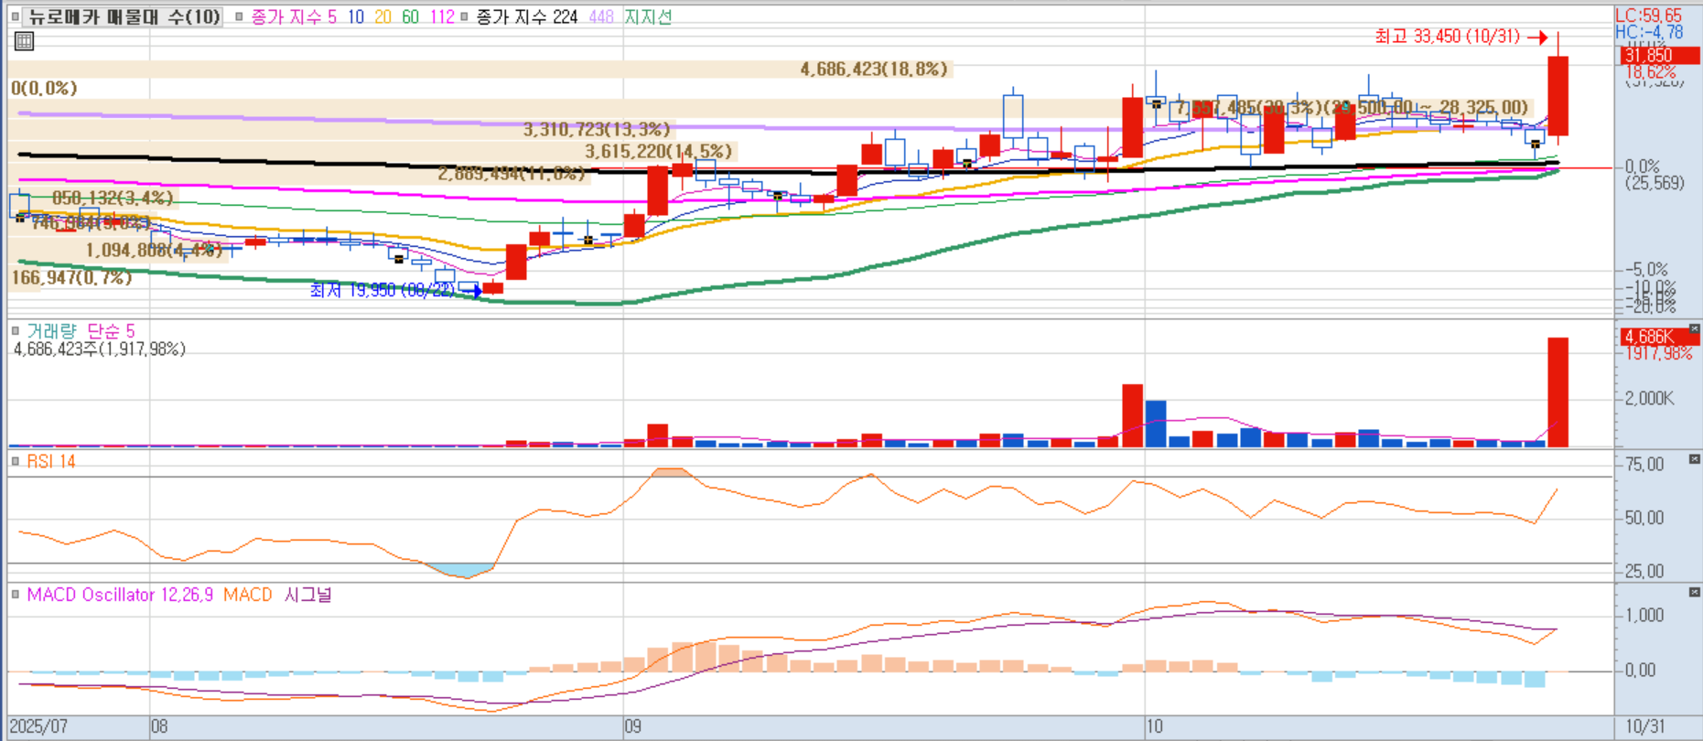This screenshot has height=741, width=1703.
Task: Click the RSI 14 indicator label
Action: pyautogui.click(x=51, y=462)
